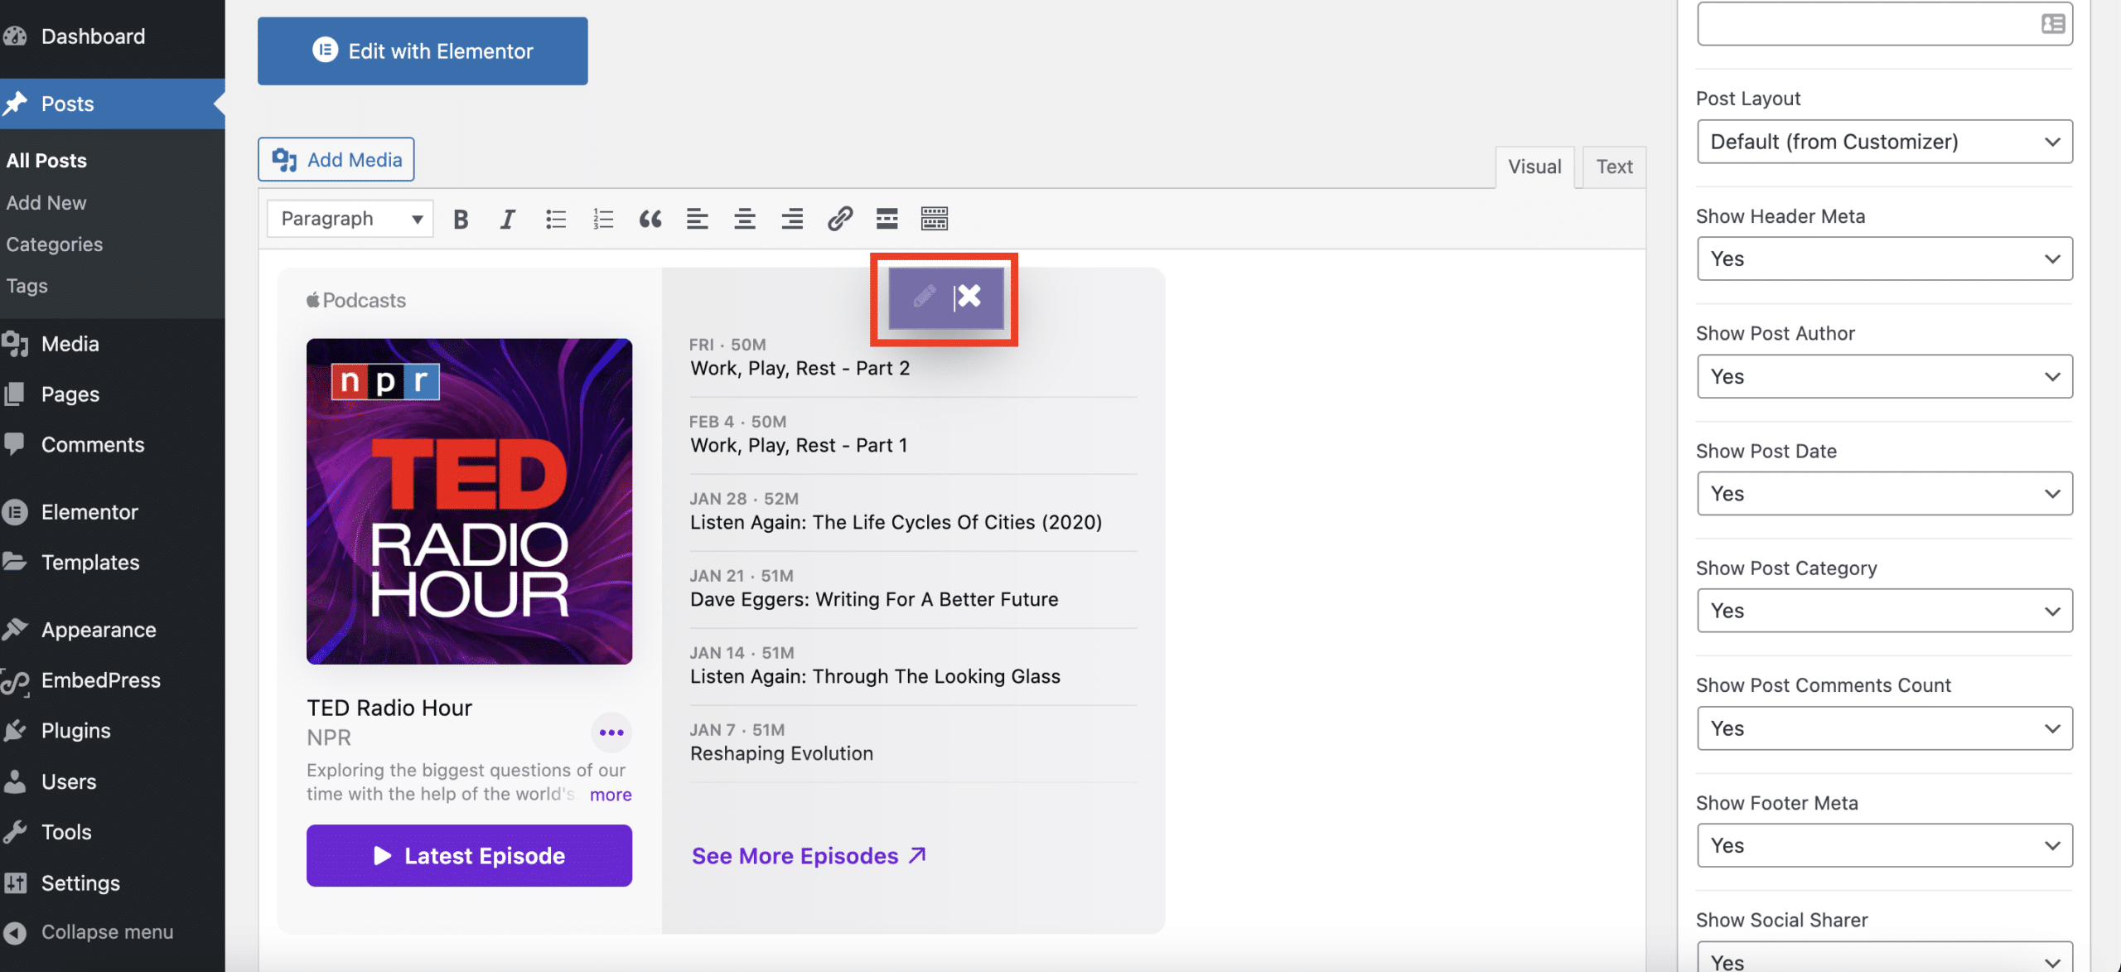2121x972 pixels.
Task: Insert a numbered list
Action: pyautogui.click(x=603, y=218)
